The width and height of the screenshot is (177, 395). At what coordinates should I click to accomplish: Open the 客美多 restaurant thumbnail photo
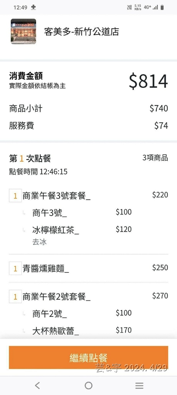[x=23, y=32]
